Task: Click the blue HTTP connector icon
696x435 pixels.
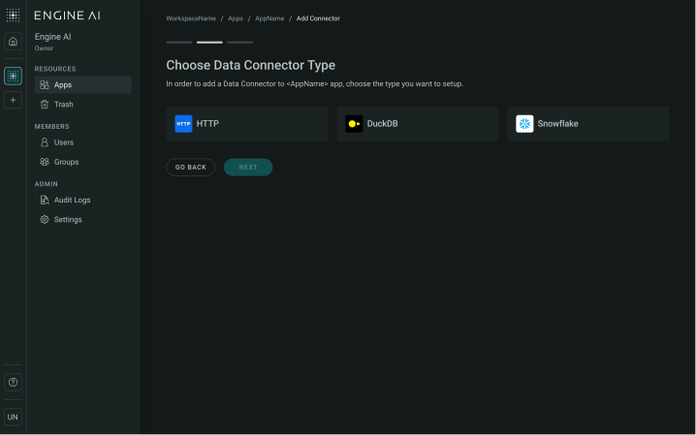Action: click(183, 124)
